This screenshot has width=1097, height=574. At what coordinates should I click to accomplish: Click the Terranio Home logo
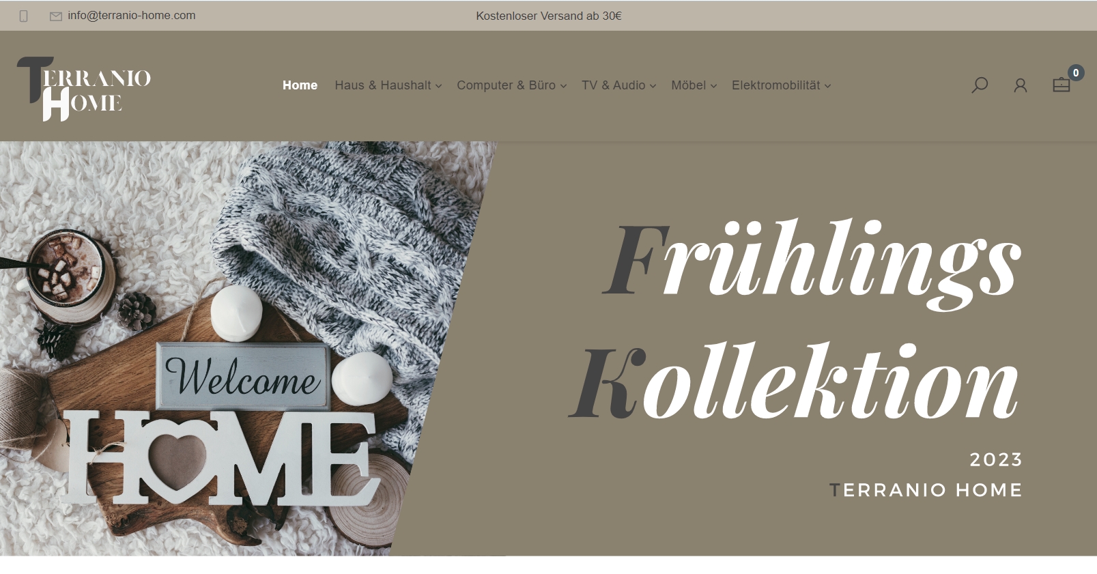click(x=83, y=88)
